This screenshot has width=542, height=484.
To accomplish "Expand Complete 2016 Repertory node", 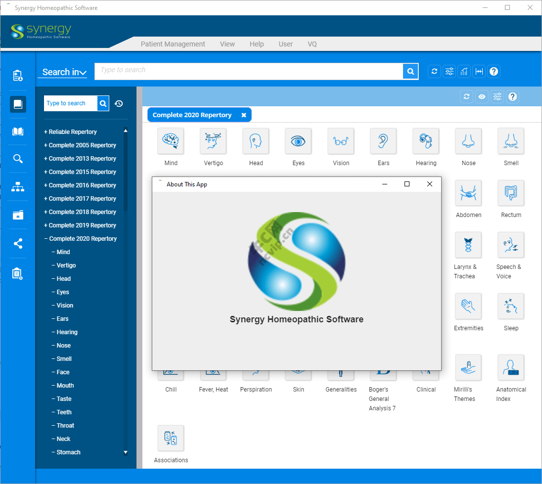I will pos(80,185).
